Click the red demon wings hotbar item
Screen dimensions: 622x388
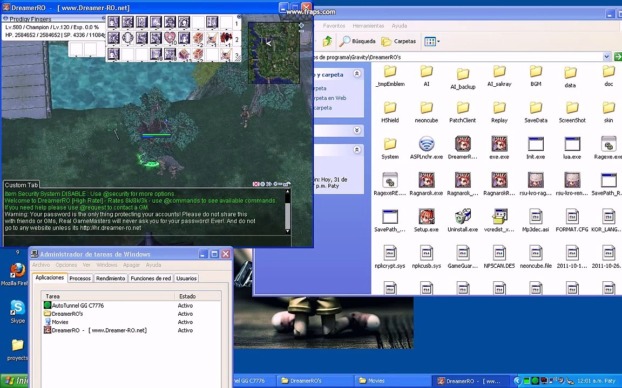click(x=226, y=38)
